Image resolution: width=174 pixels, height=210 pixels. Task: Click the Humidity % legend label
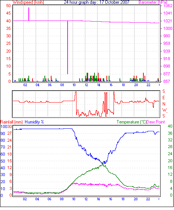(34, 122)
